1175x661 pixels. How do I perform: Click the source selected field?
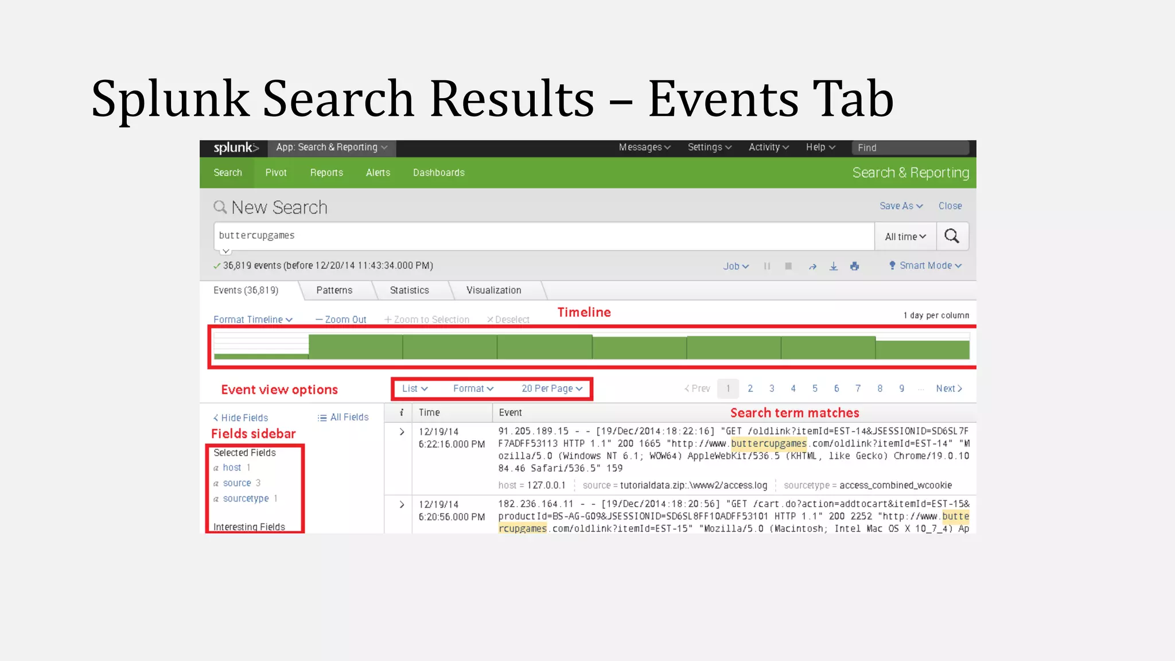tap(237, 483)
